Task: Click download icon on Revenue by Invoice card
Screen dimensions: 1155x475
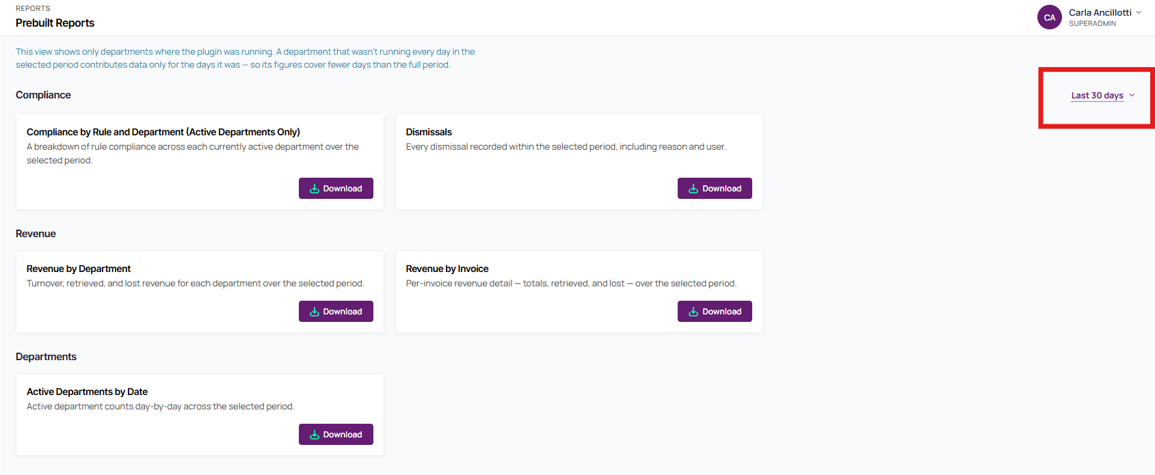Action: (693, 312)
